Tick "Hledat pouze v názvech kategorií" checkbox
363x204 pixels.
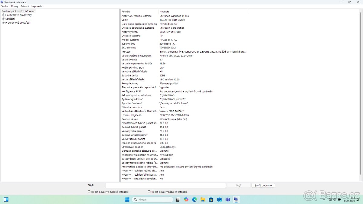pos(149,192)
